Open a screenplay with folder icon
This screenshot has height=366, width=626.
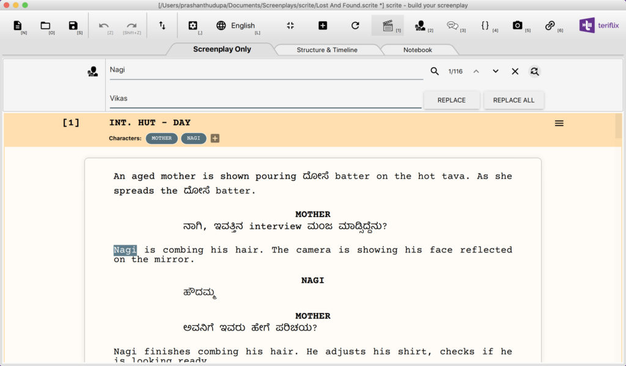pos(45,26)
